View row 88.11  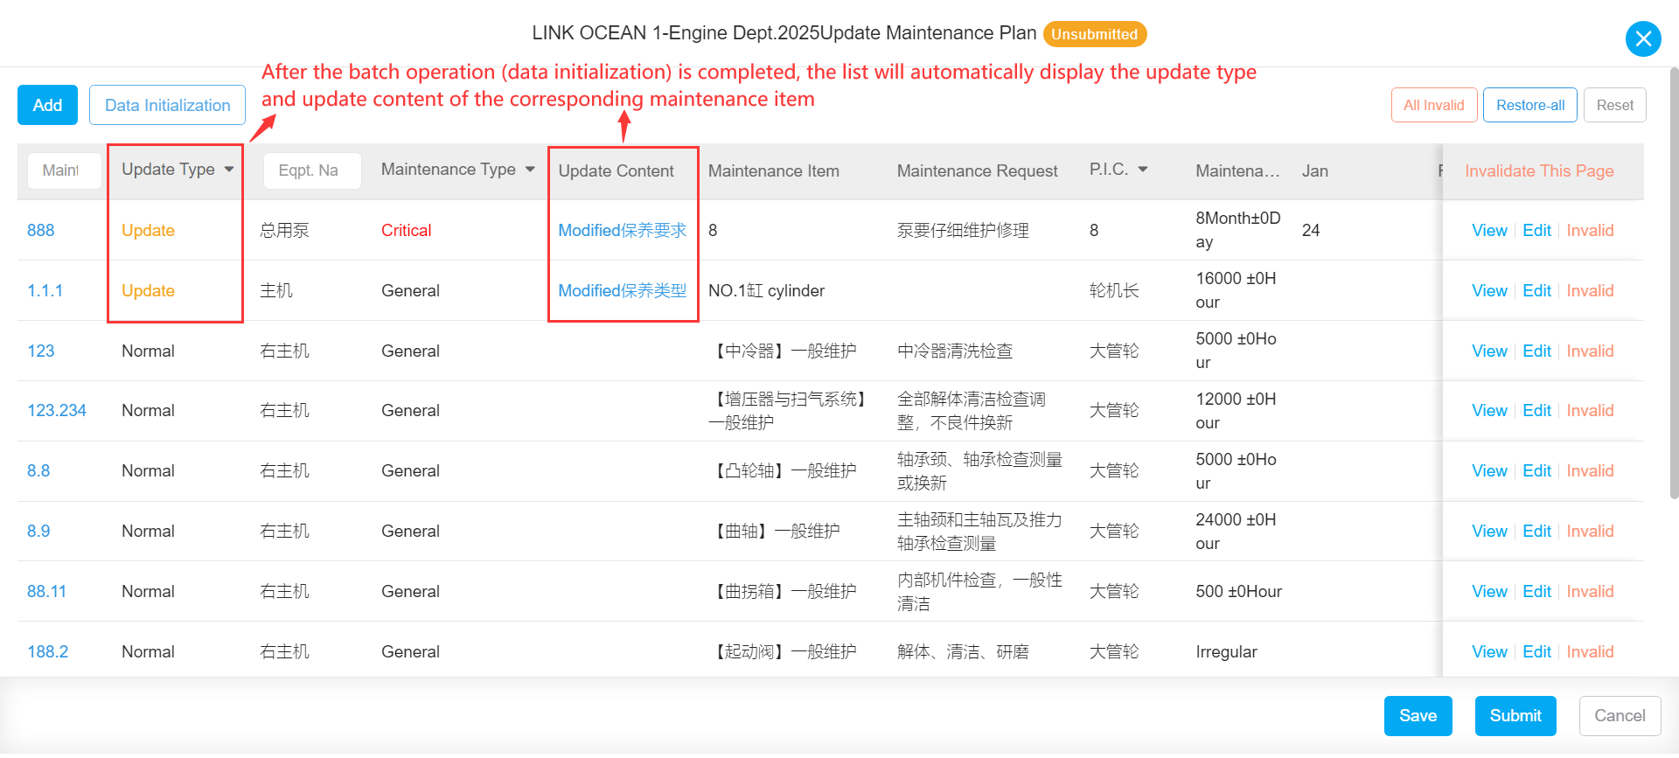(1489, 592)
